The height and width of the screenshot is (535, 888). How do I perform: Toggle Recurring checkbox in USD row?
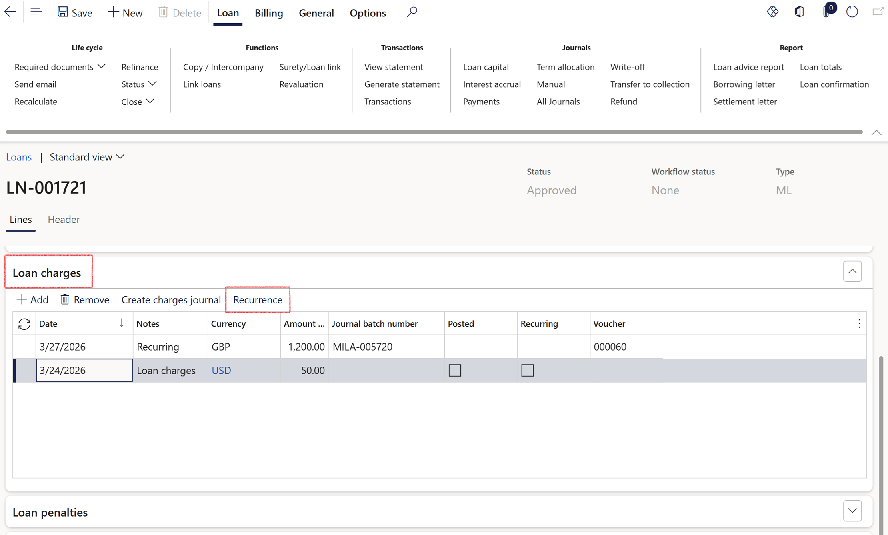[527, 370]
